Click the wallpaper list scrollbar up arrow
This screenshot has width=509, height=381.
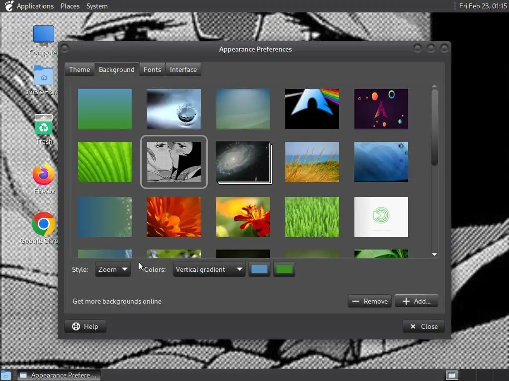434,86
